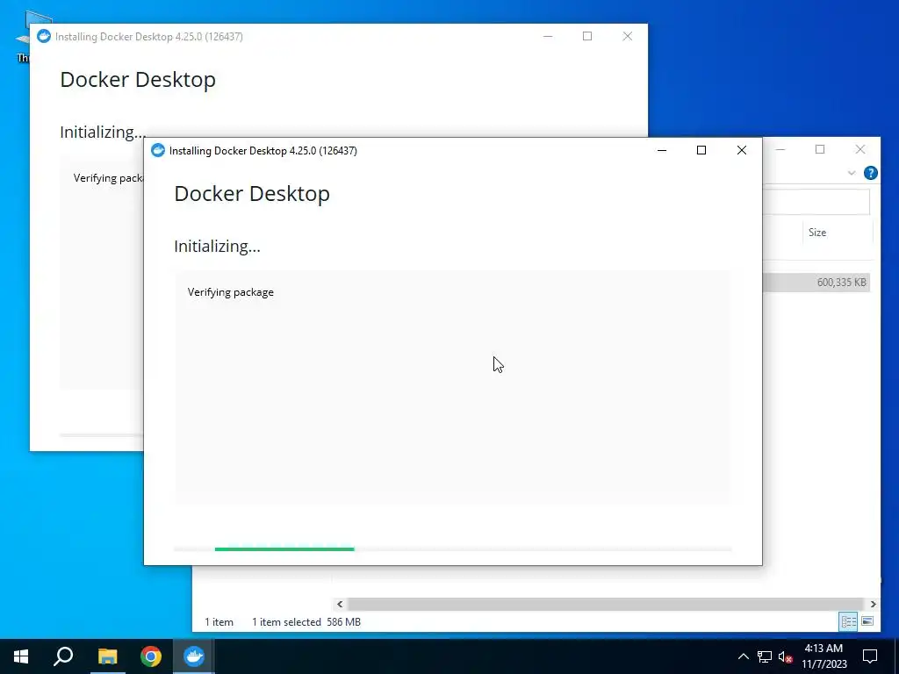Click the green installation progress bar
This screenshot has height=674, width=899.
click(x=284, y=549)
